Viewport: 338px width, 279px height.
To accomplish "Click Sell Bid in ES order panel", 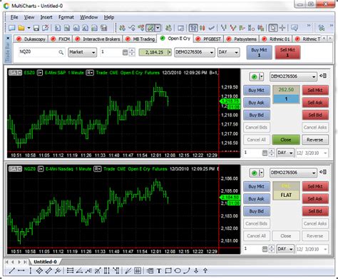I will [315, 115].
